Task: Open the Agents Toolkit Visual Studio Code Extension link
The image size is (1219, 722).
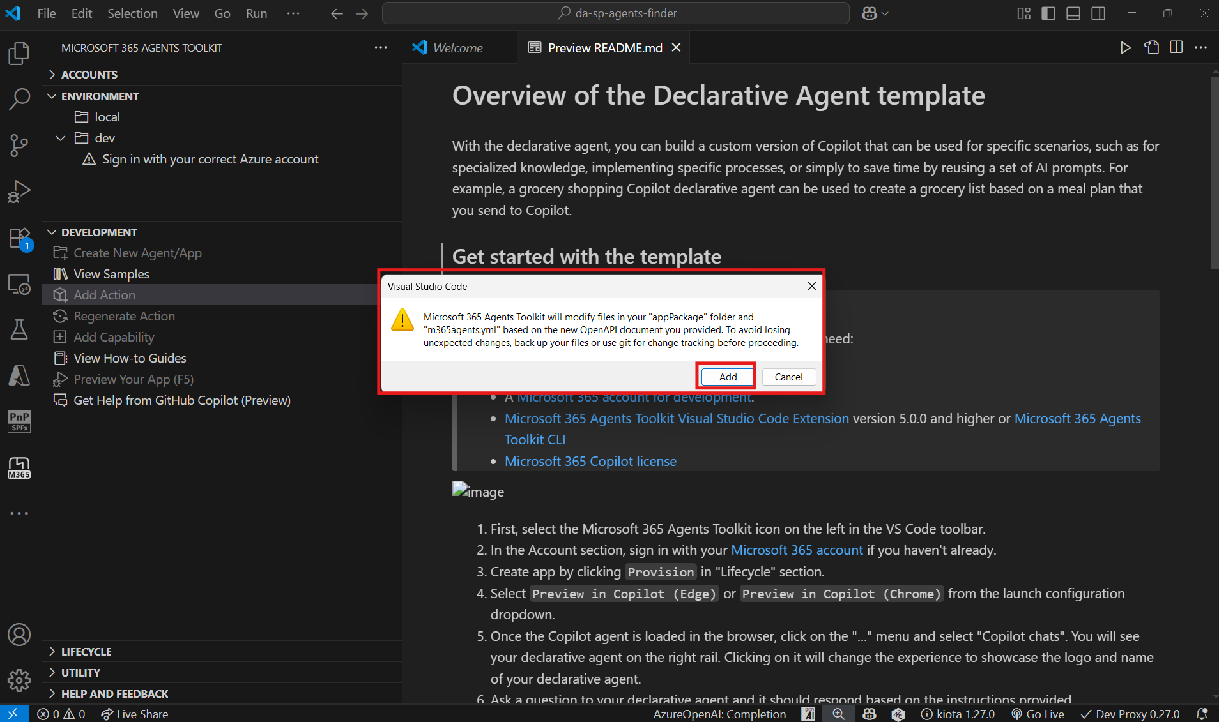Action: [x=677, y=418]
